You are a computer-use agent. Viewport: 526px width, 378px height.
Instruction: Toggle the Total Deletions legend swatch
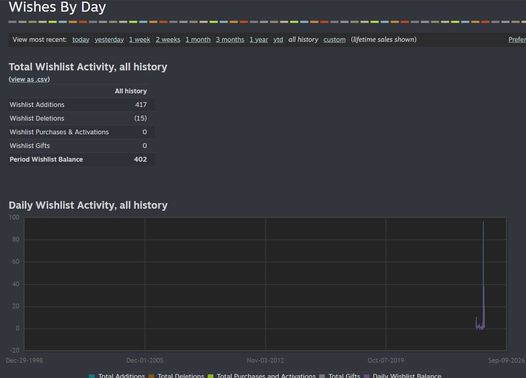[x=151, y=376]
